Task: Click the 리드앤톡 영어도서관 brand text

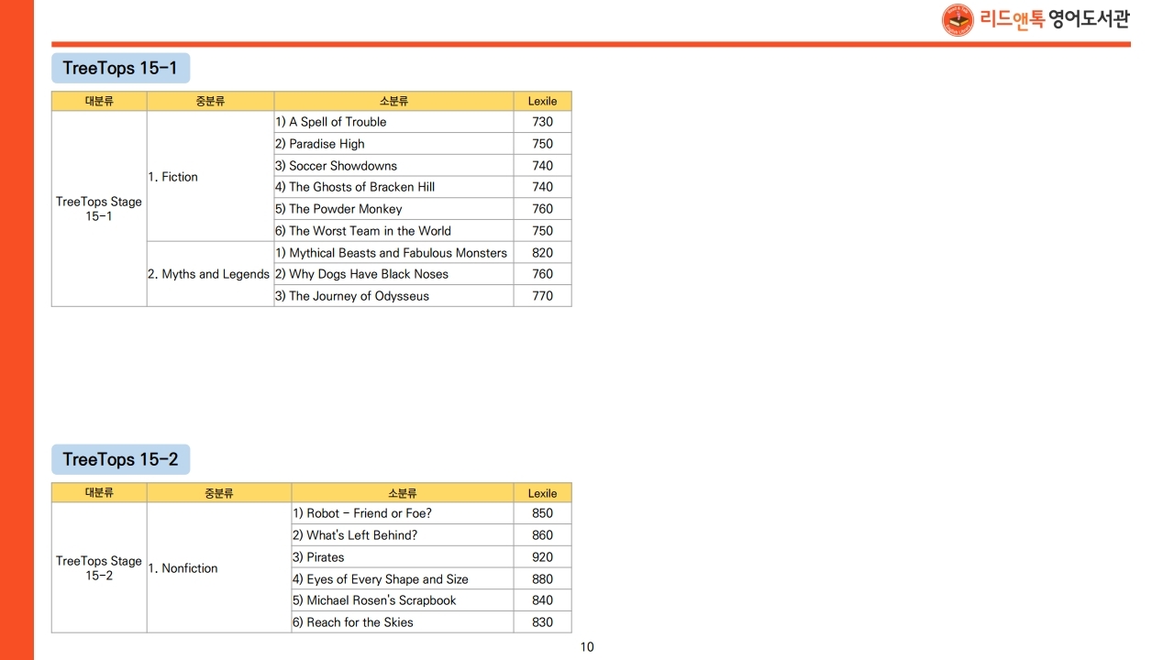Action: (1055, 19)
